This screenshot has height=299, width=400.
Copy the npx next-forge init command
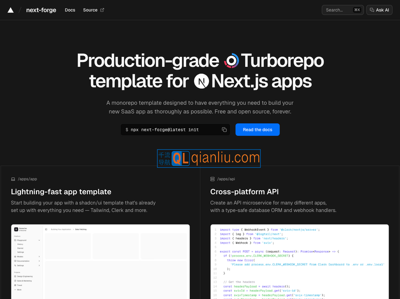pos(224,130)
